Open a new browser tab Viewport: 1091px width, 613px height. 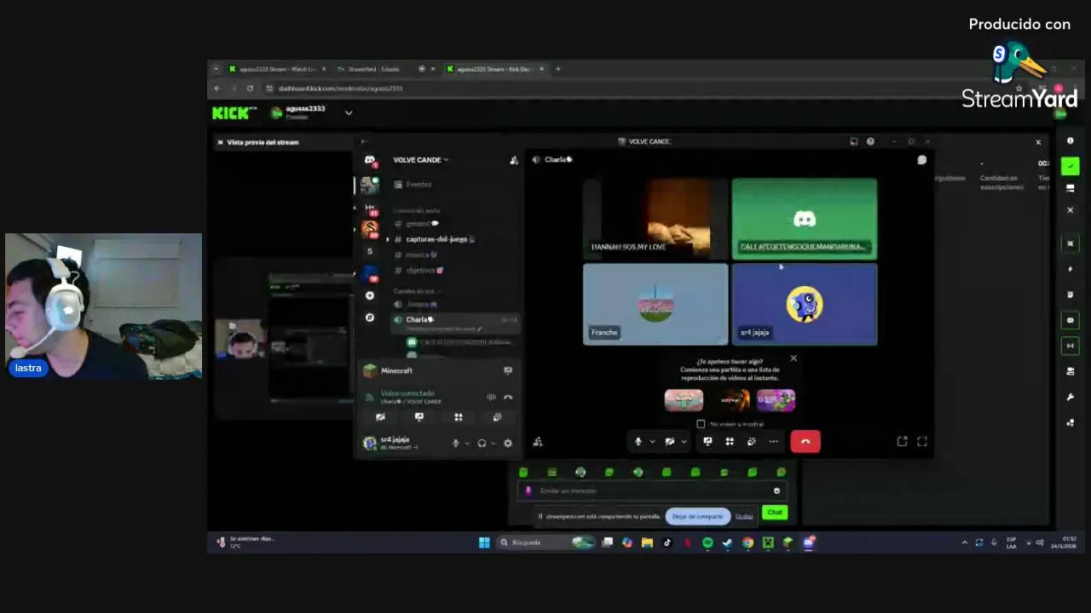point(558,69)
